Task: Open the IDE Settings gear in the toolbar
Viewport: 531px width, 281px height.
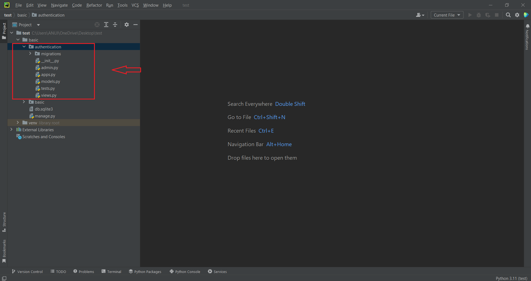Action: click(x=517, y=15)
